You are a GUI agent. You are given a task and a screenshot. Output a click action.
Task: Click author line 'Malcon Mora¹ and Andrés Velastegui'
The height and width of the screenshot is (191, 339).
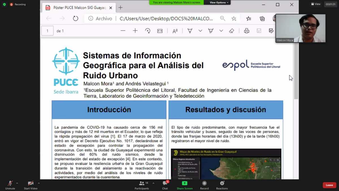126,84
